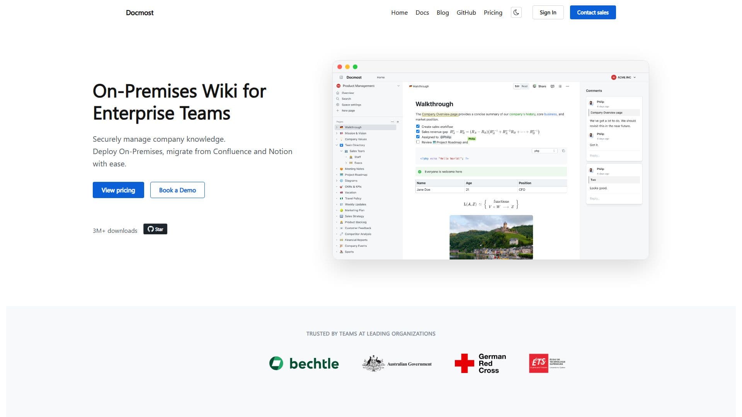The height and width of the screenshot is (417, 742).
Task: Click the Jane Doe table cell
Action: (x=440, y=190)
